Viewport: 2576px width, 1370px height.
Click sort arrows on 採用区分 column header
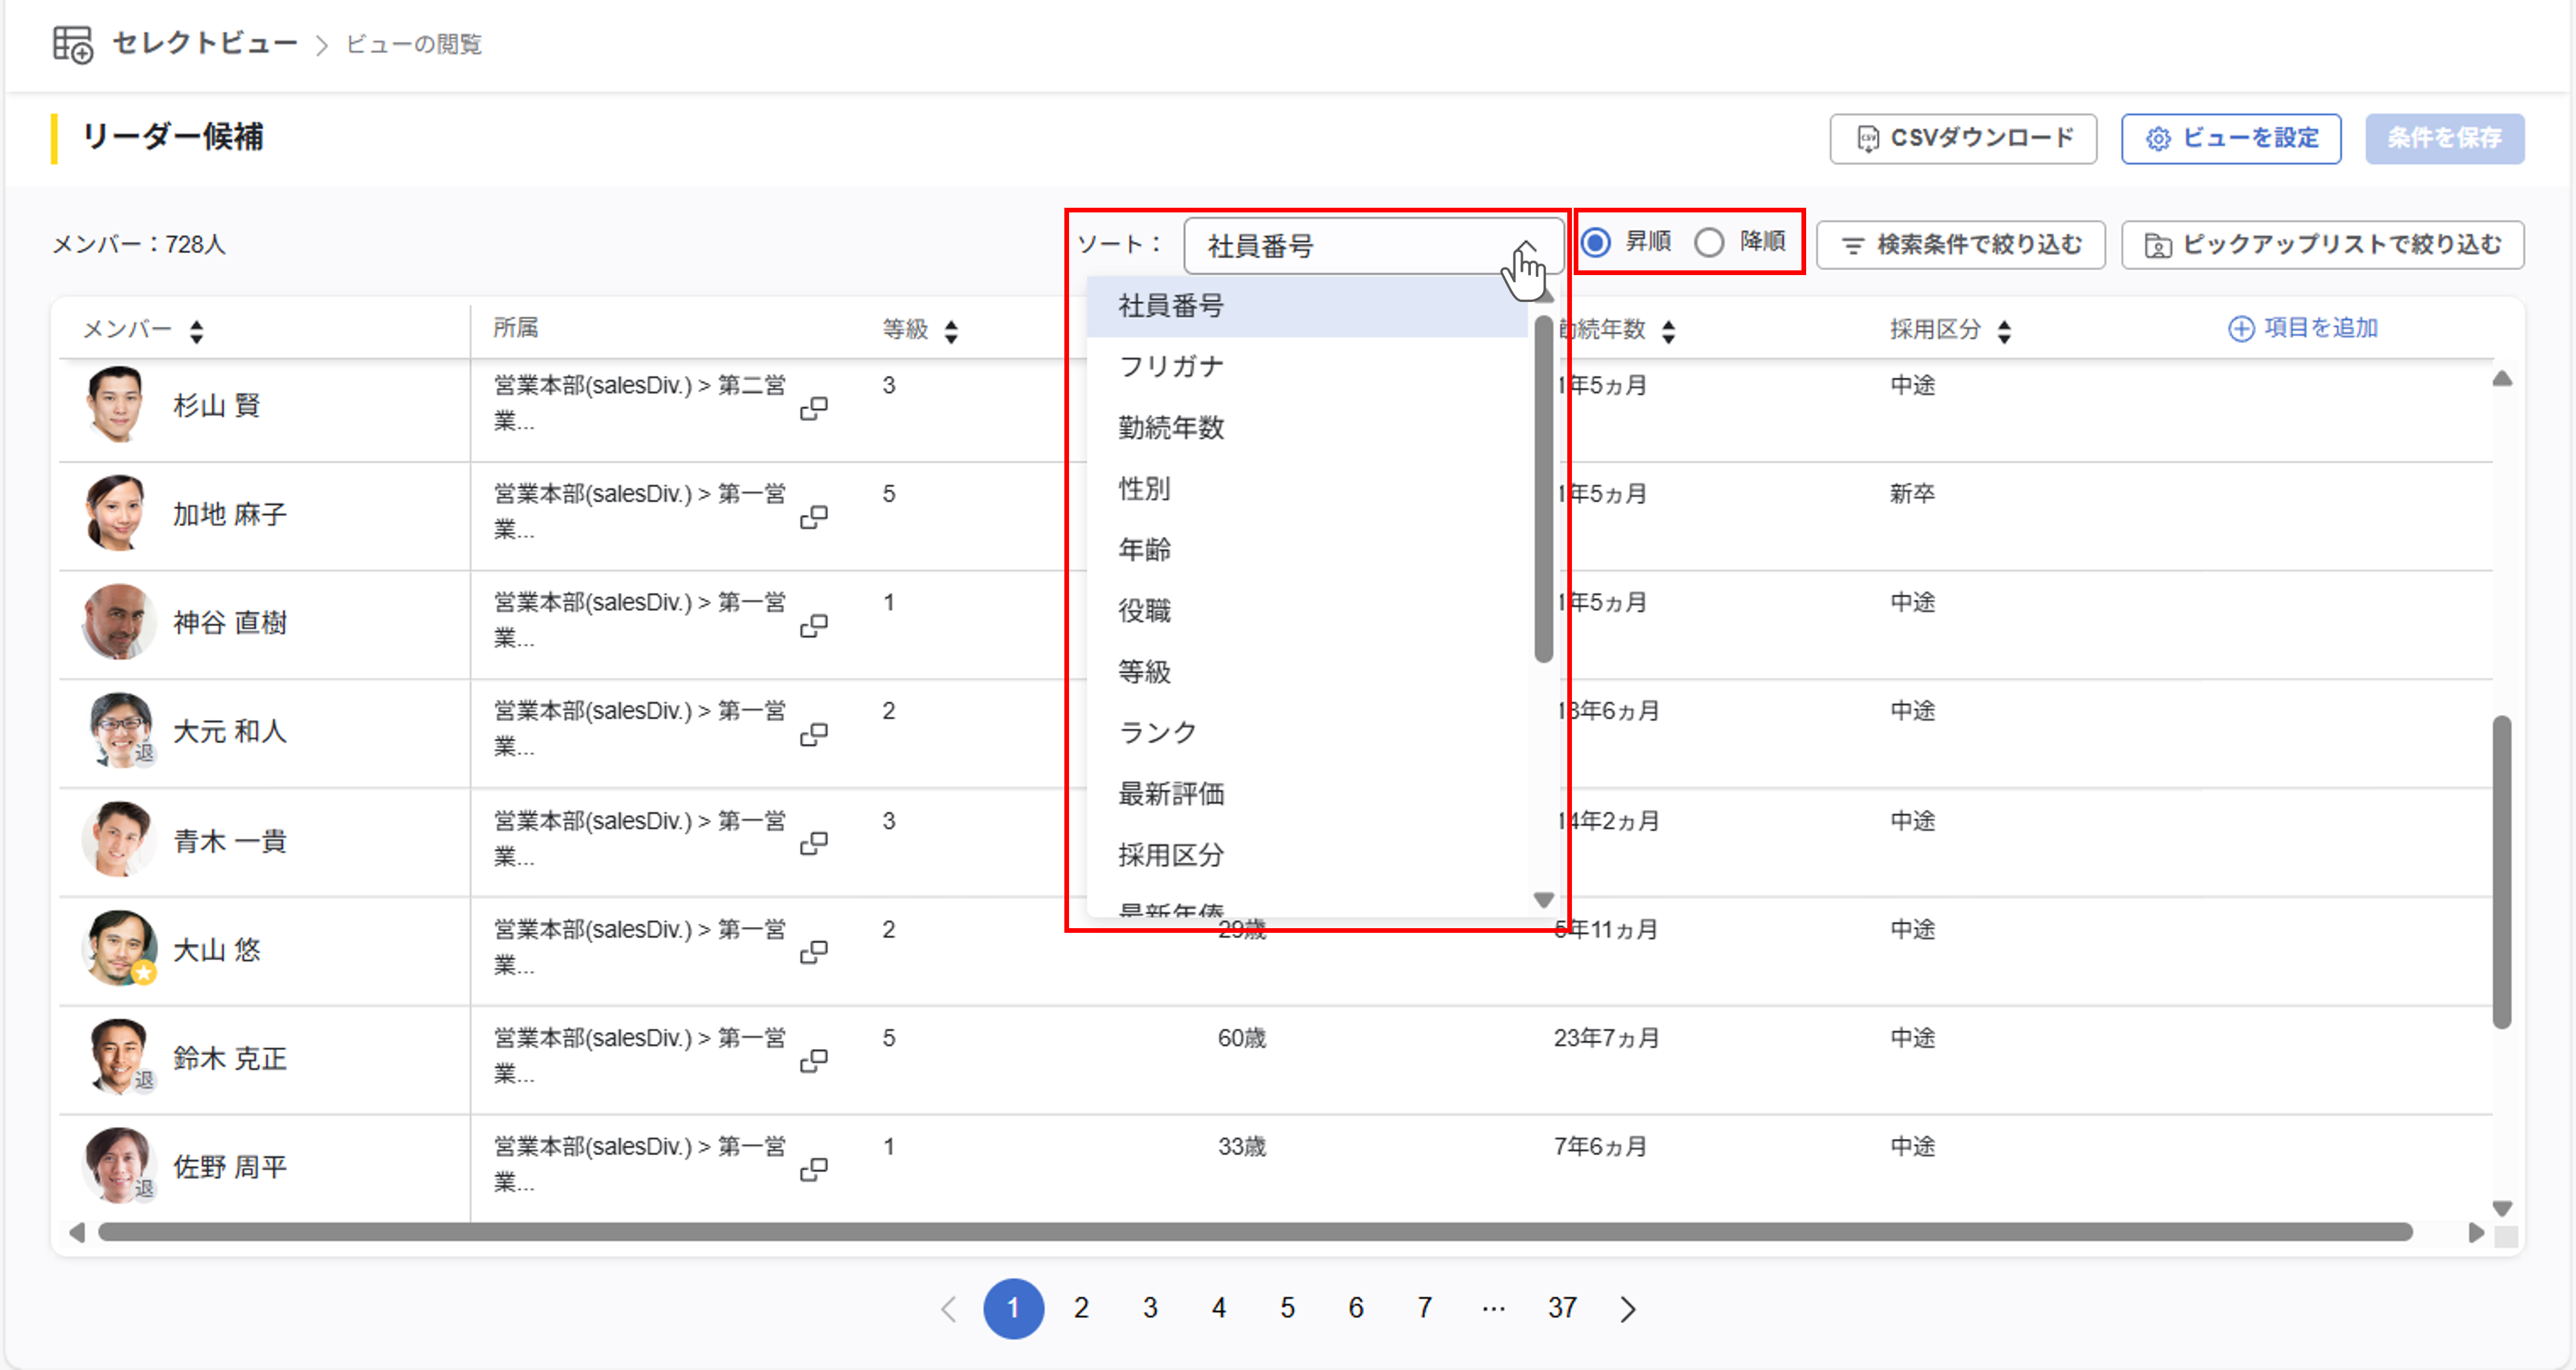[x=2004, y=331]
